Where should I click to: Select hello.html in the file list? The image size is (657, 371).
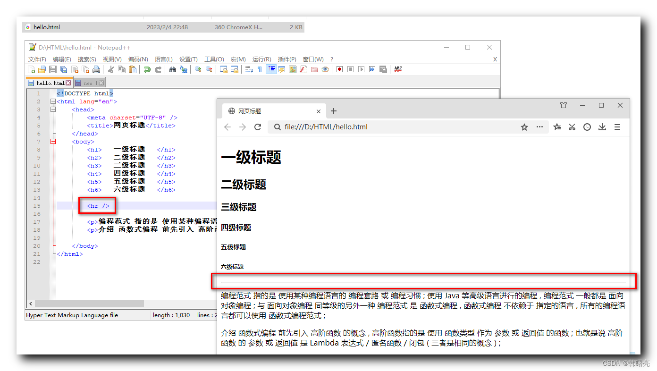[x=163, y=27]
